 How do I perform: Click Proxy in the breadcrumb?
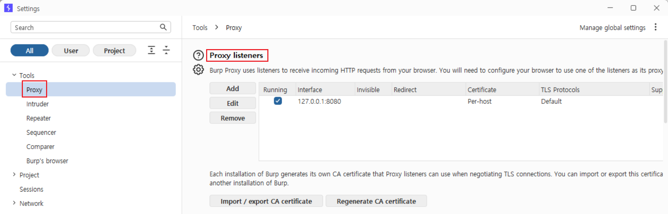[x=234, y=28]
